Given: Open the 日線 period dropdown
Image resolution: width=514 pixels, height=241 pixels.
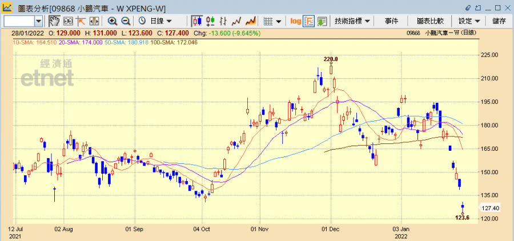Looking at the screenshot, I should click(155, 21).
